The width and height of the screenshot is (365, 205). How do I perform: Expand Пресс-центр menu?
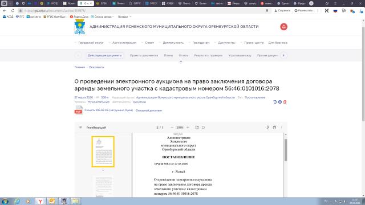[253, 43]
